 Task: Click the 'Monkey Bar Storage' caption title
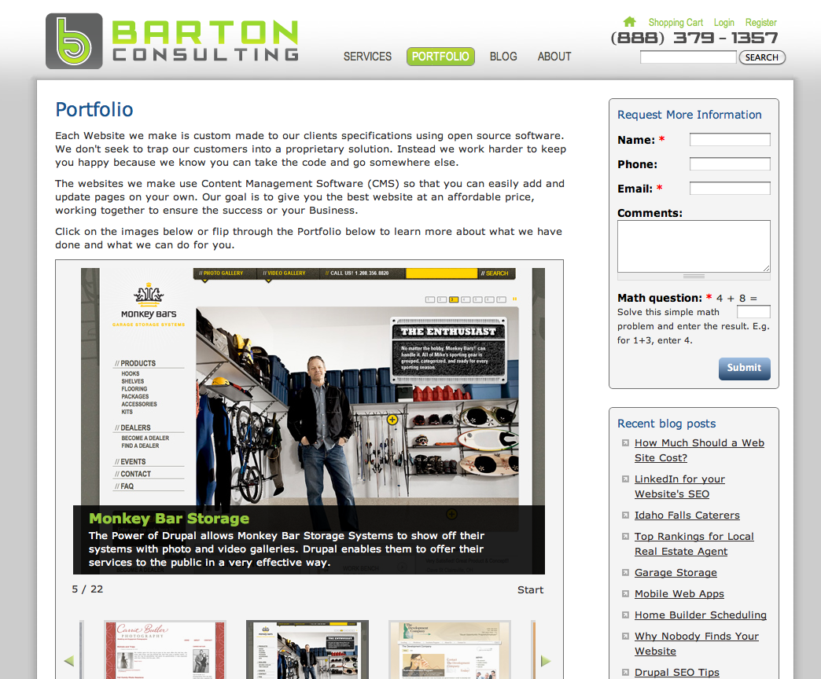pyautogui.click(x=168, y=519)
